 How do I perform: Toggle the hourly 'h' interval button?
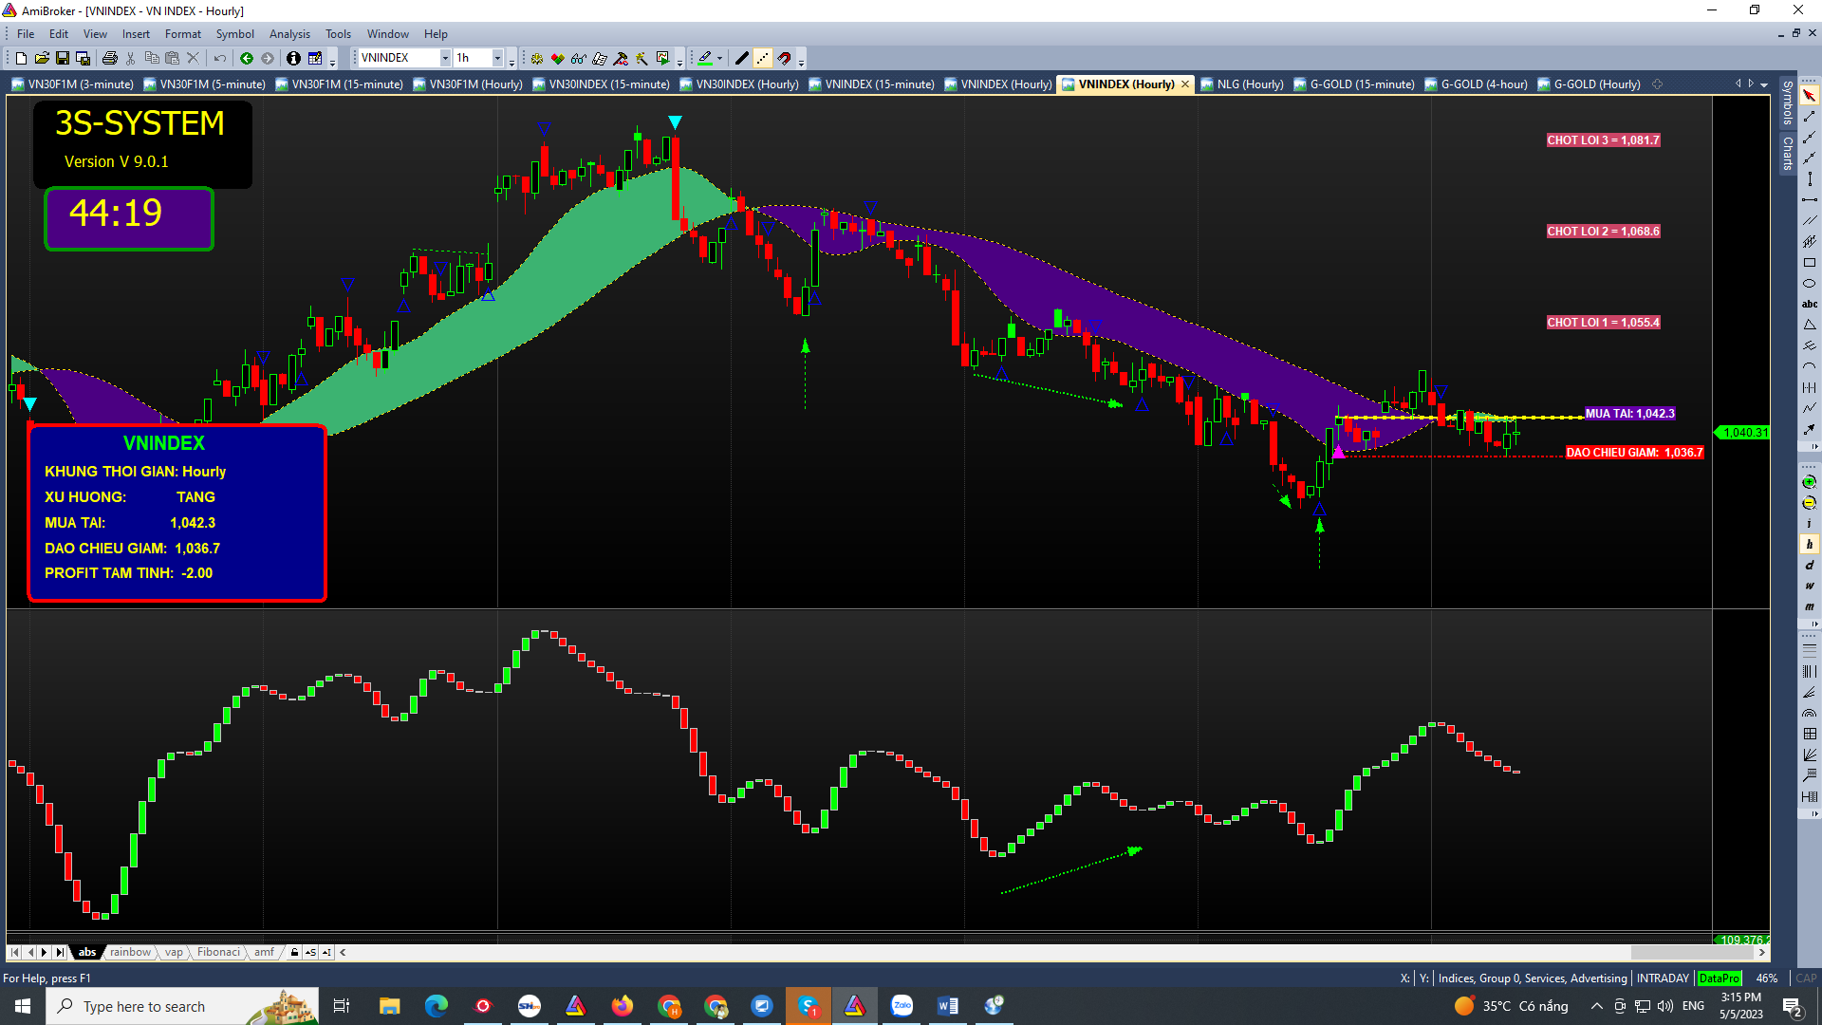click(x=1810, y=545)
